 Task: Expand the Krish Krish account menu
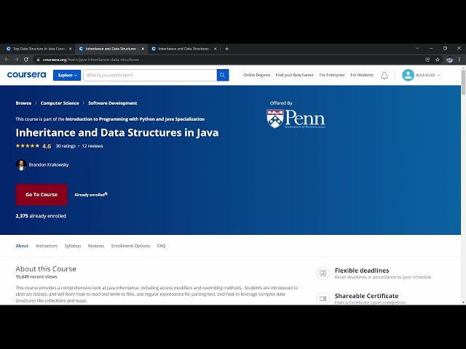(427, 76)
